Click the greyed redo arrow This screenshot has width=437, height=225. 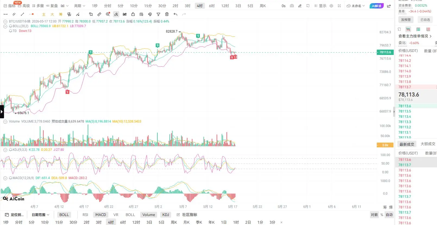pyautogui.click(x=184, y=14)
